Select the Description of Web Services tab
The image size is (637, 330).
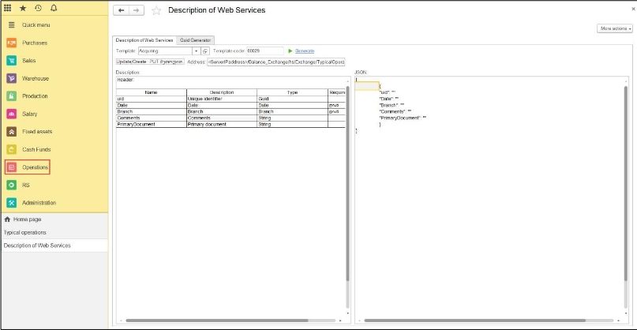pos(144,39)
